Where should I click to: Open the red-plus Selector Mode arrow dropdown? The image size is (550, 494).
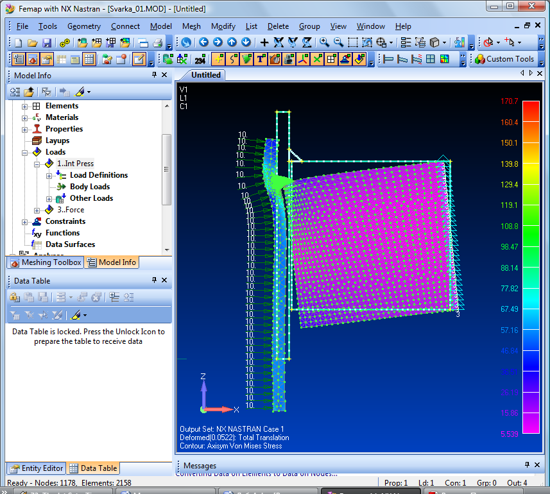coord(519,43)
